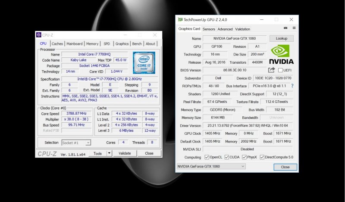Click the Close button in CPU-Z
Viewport: 345px width, 202px height.
[149, 153]
